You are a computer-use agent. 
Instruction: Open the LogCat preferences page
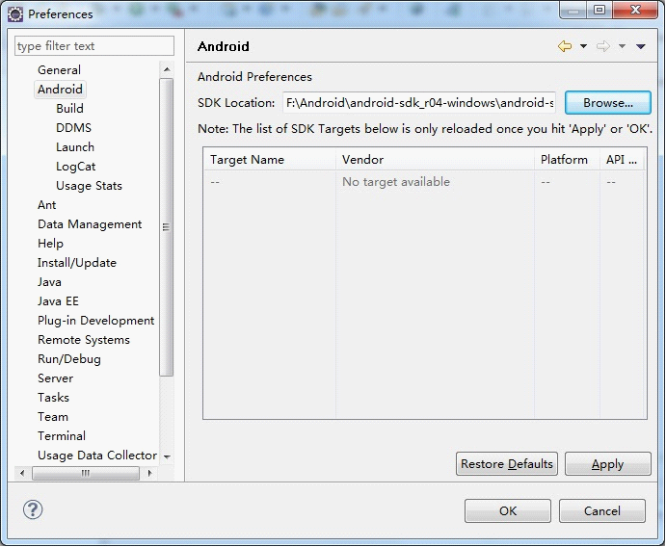click(75, 167)
